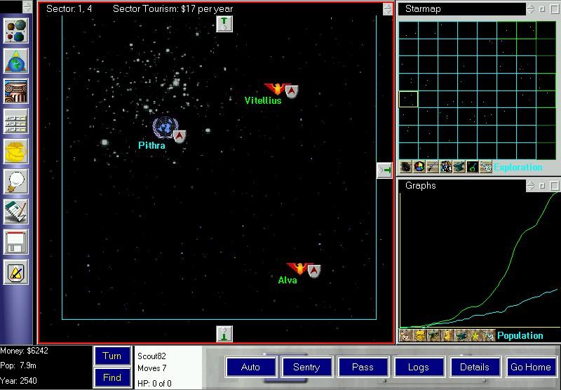
Task: Click the Population graph label
Action: (x=520, y=335)
